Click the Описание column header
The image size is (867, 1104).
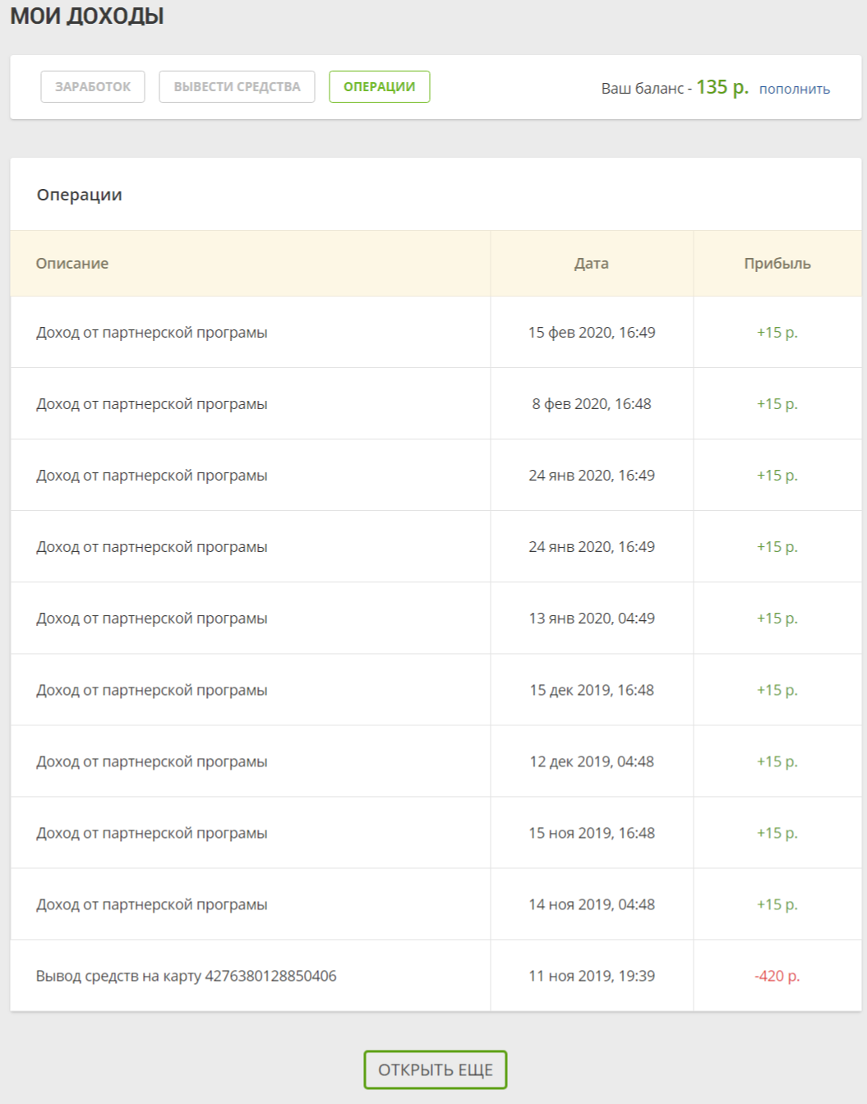[x=72, y=264]
